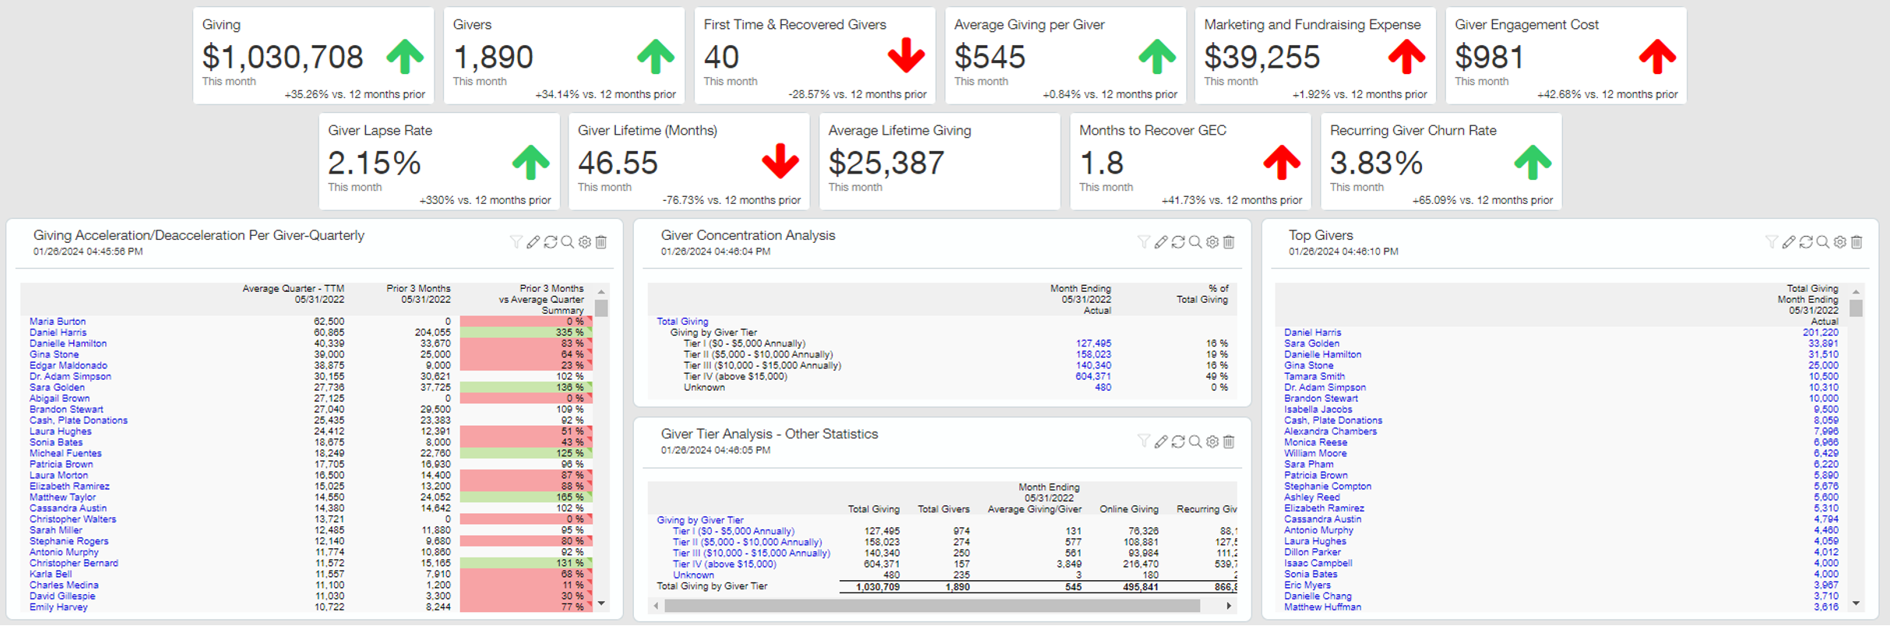Refresh the Top Givers panel
The width and height of the screenshot is (1890, 626).
1806,242
